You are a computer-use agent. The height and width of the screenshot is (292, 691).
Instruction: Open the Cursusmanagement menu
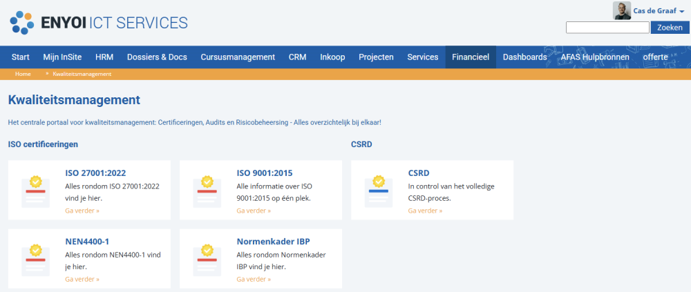[x=238, y=57]
